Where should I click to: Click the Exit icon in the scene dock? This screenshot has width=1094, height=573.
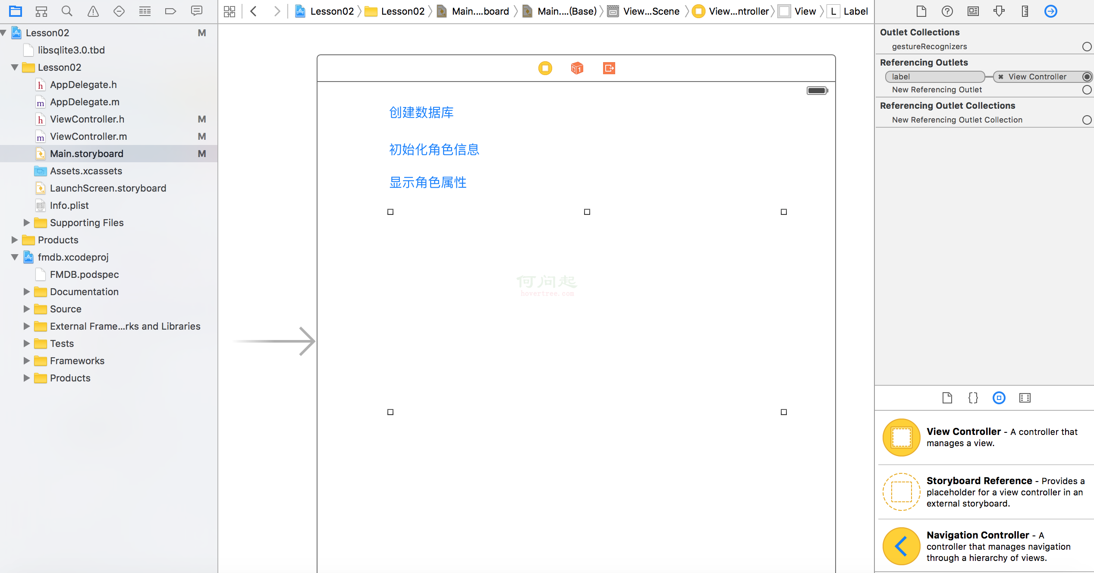click(x=609, y=68)
